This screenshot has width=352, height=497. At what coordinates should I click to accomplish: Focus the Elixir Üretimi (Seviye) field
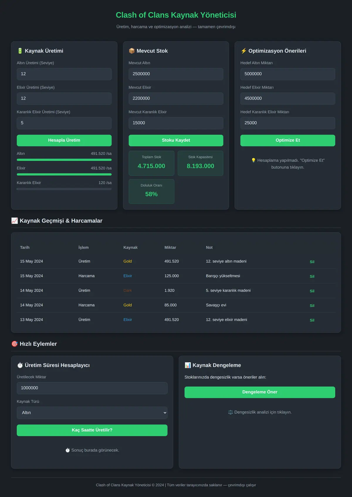[64, 98]
